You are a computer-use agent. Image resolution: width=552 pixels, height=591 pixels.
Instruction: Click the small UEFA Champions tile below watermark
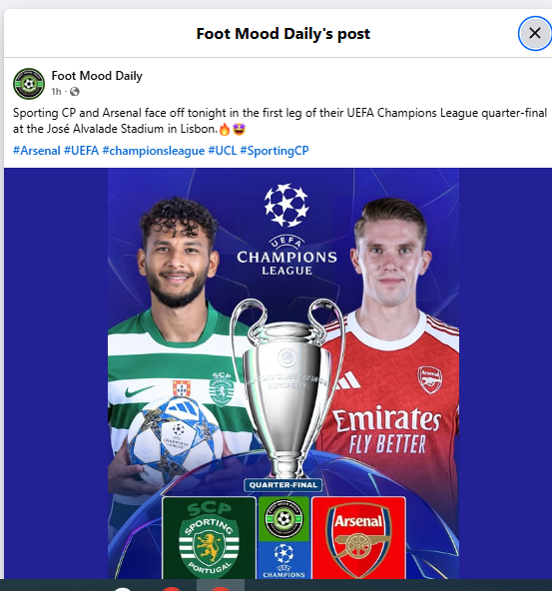pos(283,560)
